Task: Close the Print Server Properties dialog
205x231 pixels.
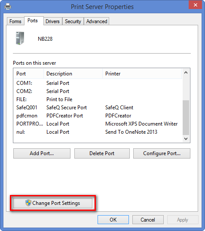Action: [x=195, y=5]
